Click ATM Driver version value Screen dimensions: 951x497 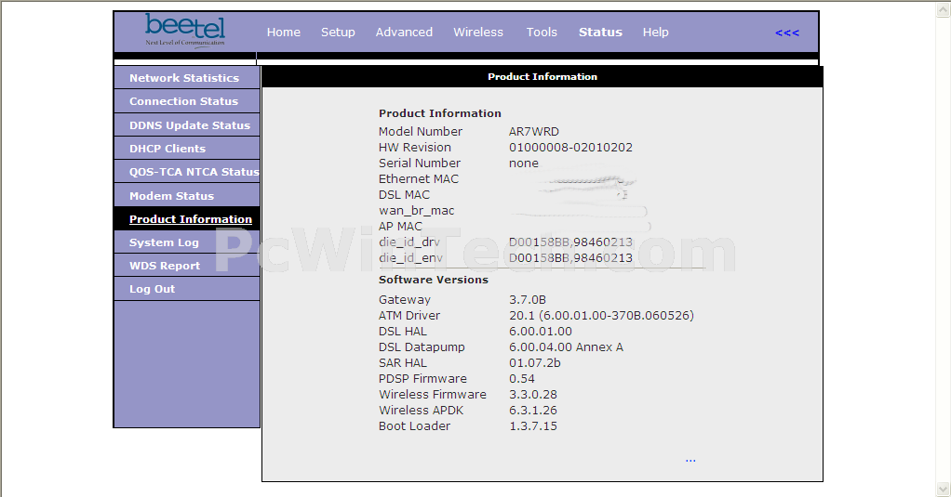click(x=601, y=316)
